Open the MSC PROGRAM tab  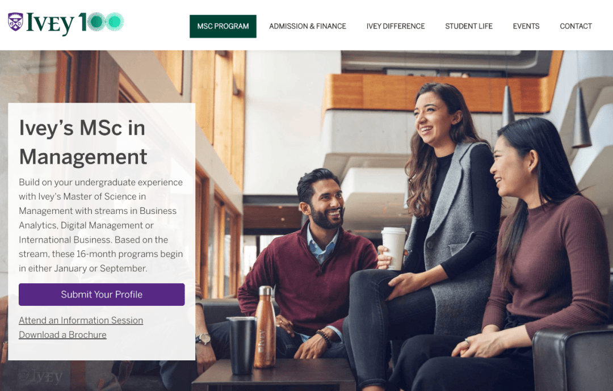tap(223, 26)
